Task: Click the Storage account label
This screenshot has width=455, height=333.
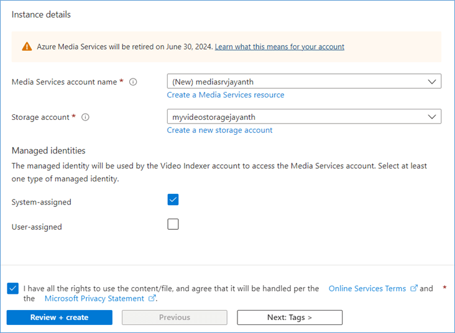Action: pyautogui.click(x=40, y=117)
